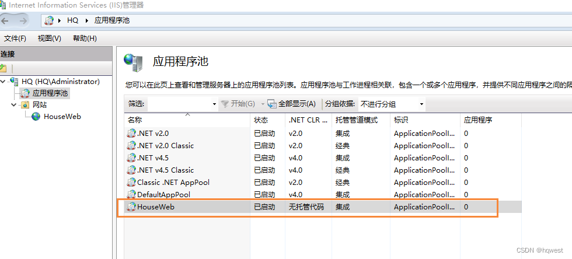Select HQ (HQ\Administrator) in the tree

tap(61, 81)
